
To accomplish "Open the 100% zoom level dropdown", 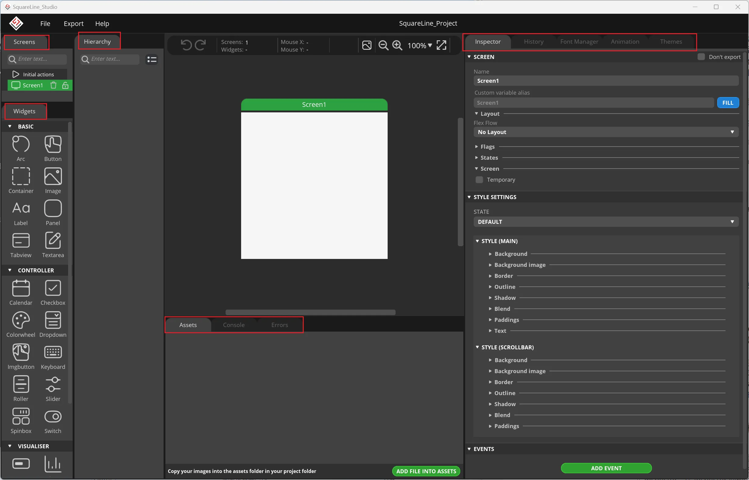I will (420, 45).
